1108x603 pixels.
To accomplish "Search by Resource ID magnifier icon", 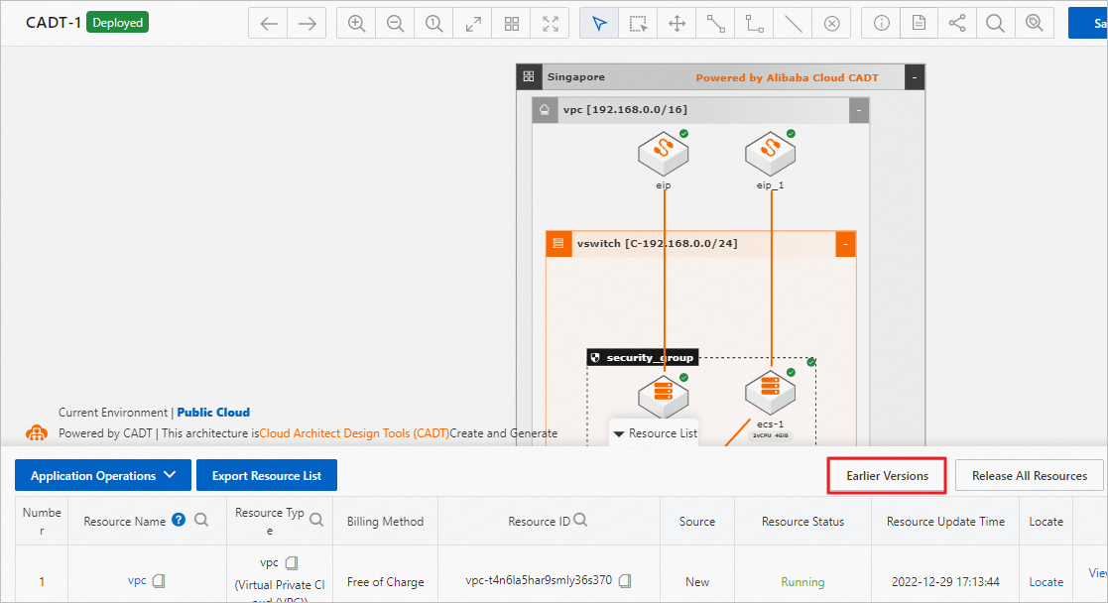I will (581, 520).
